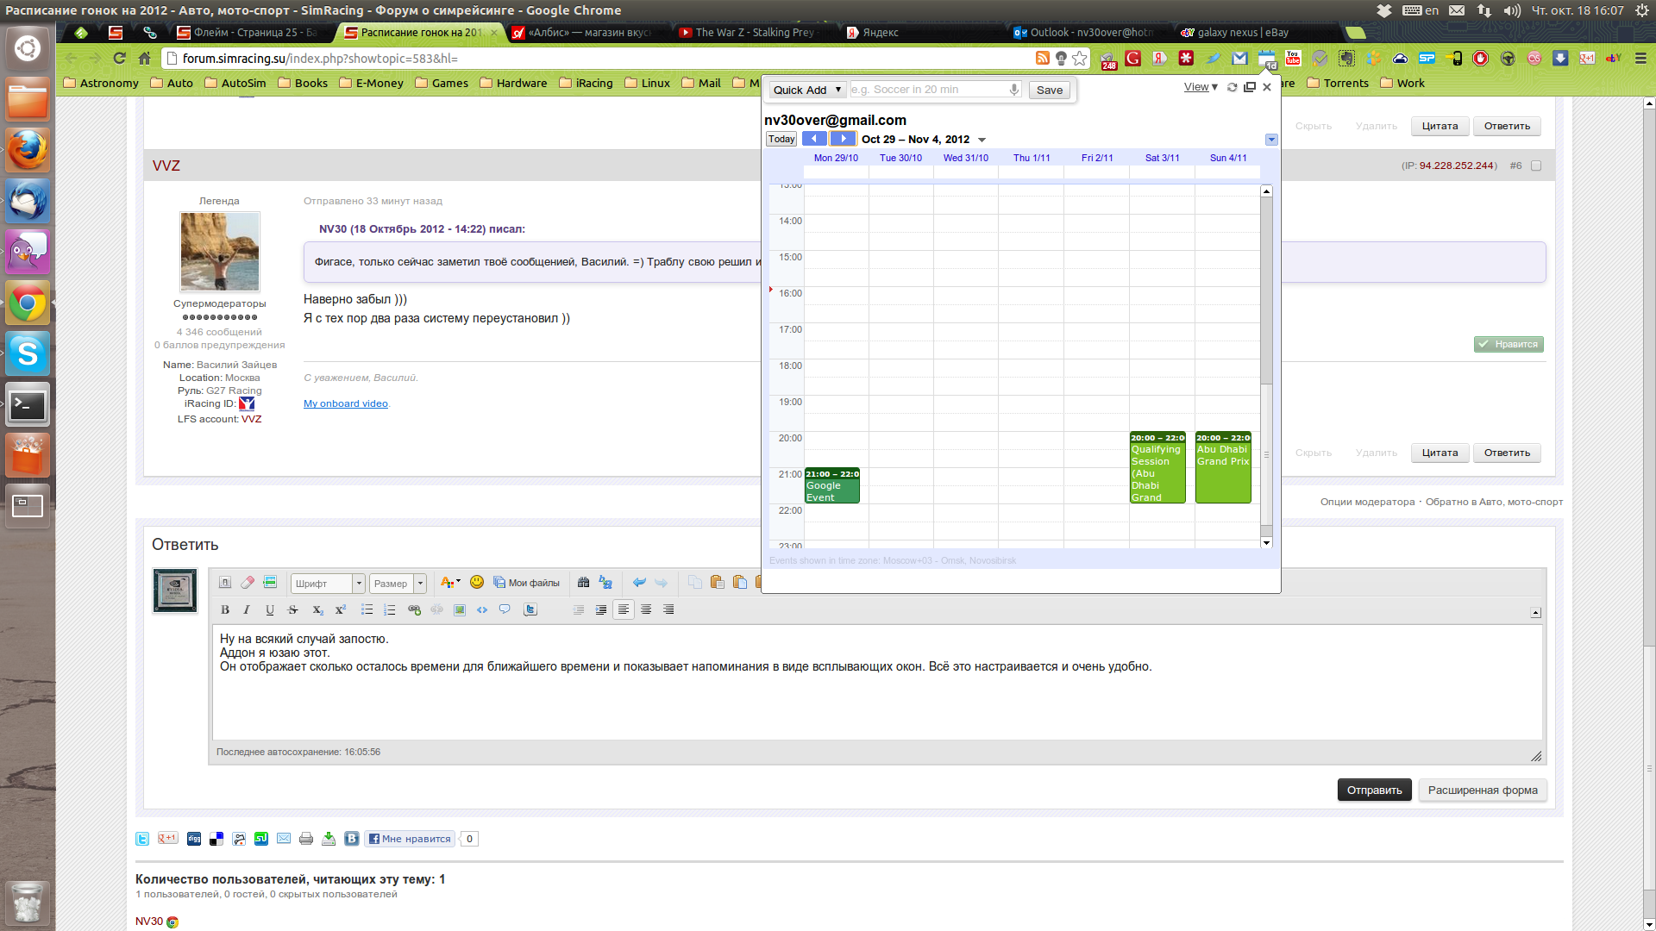Toggle bold formatting in reply editor
Image resolution: width=1656 pixels, height=931 pixels.
tap(225, 610)
